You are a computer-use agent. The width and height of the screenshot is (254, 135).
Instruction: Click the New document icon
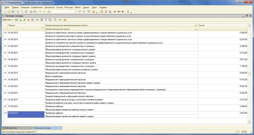5,12
